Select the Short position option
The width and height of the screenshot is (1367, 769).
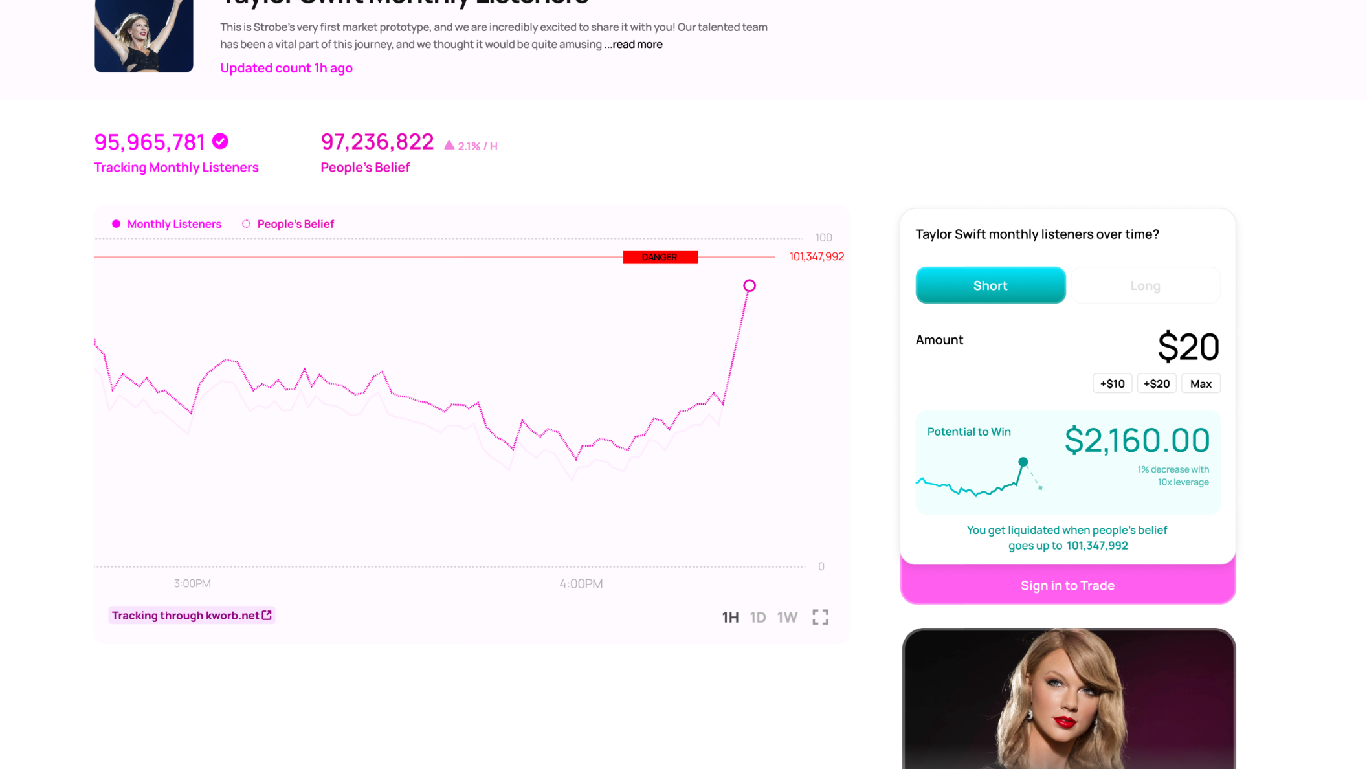[990, 285]
